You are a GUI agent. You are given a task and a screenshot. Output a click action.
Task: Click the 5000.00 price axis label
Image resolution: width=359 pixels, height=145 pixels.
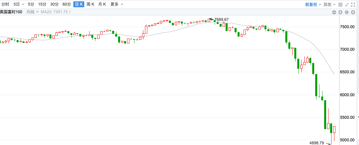pyautogui.click(x=347, y=140)
